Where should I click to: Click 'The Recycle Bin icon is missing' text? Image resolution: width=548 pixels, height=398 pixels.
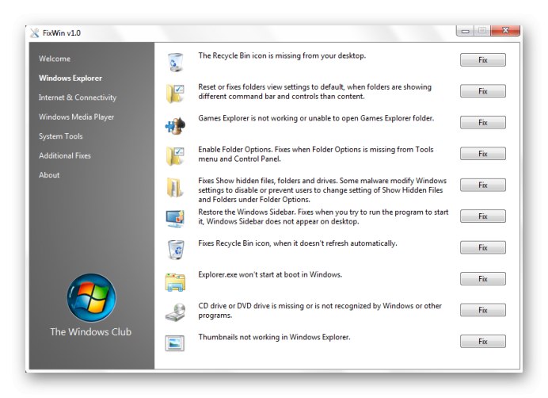click(x=282, y=55)
